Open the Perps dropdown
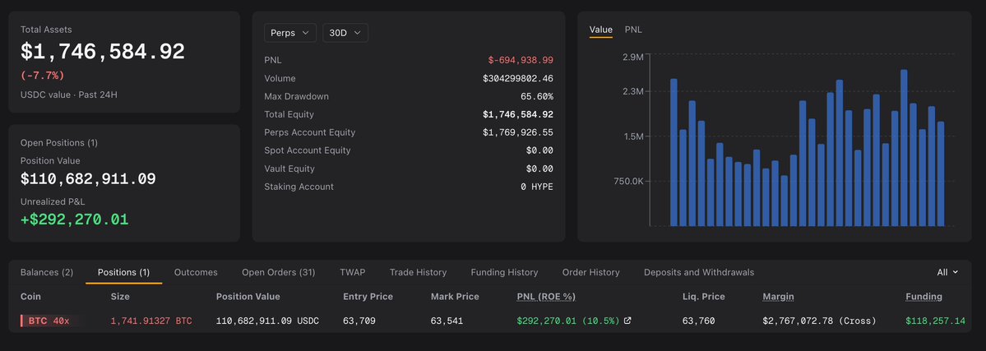The width and height of the screenshot is (986, 351). click(x=290, y=33)
